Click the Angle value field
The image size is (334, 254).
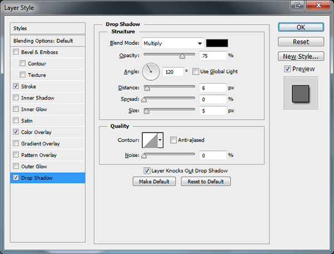[173, 72]
